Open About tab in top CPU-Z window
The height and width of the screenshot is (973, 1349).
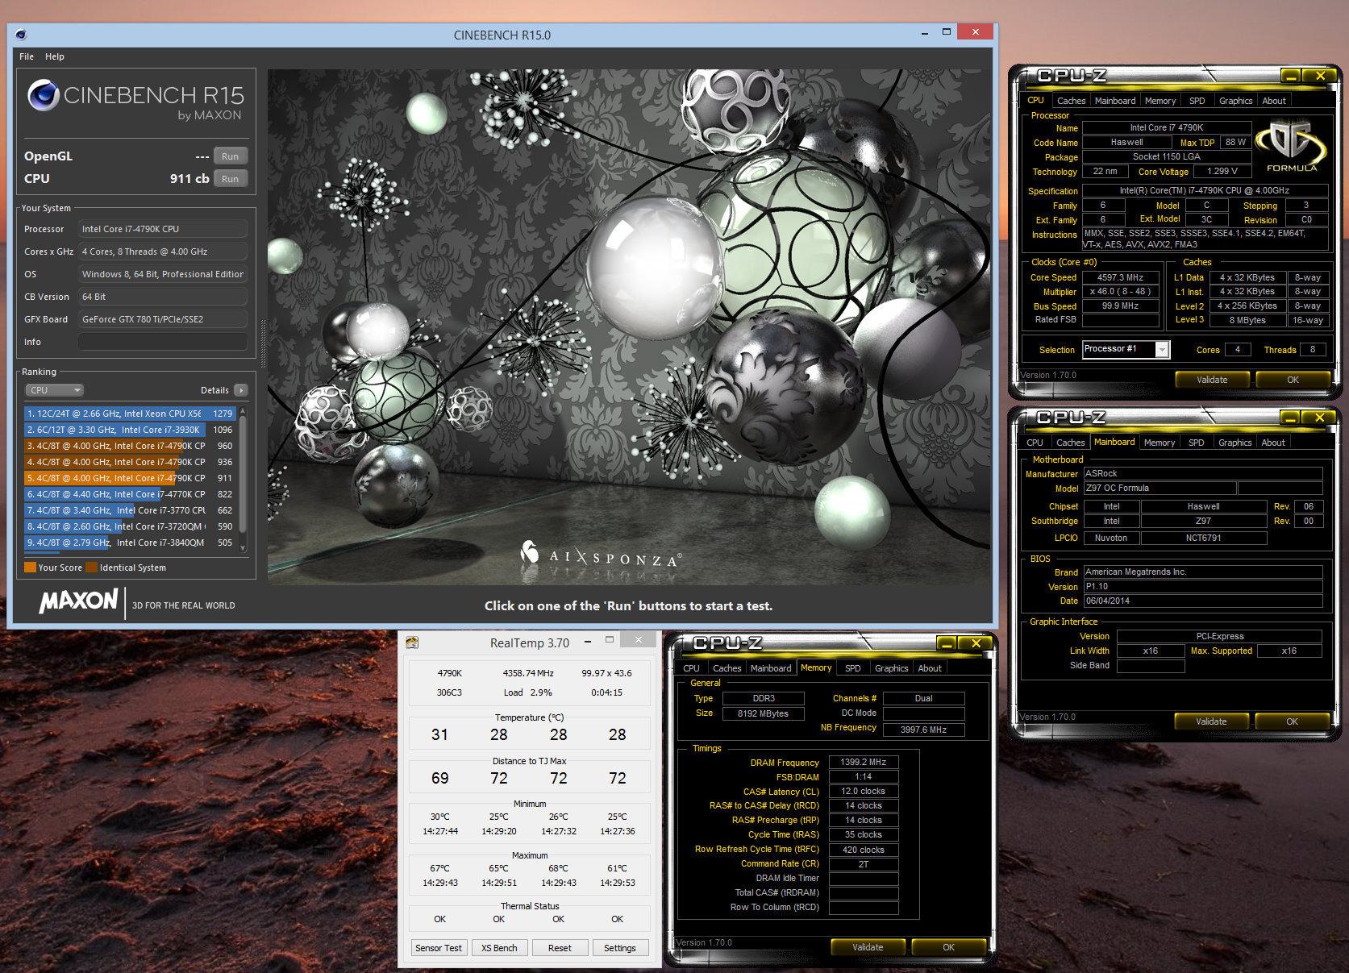click(x=1274, y=101)
